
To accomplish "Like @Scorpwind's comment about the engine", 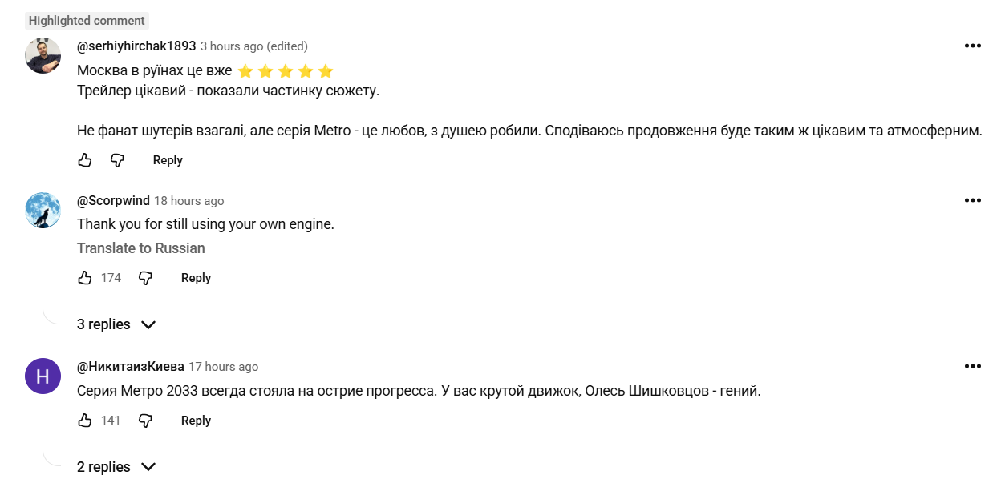I will (84, 277).
